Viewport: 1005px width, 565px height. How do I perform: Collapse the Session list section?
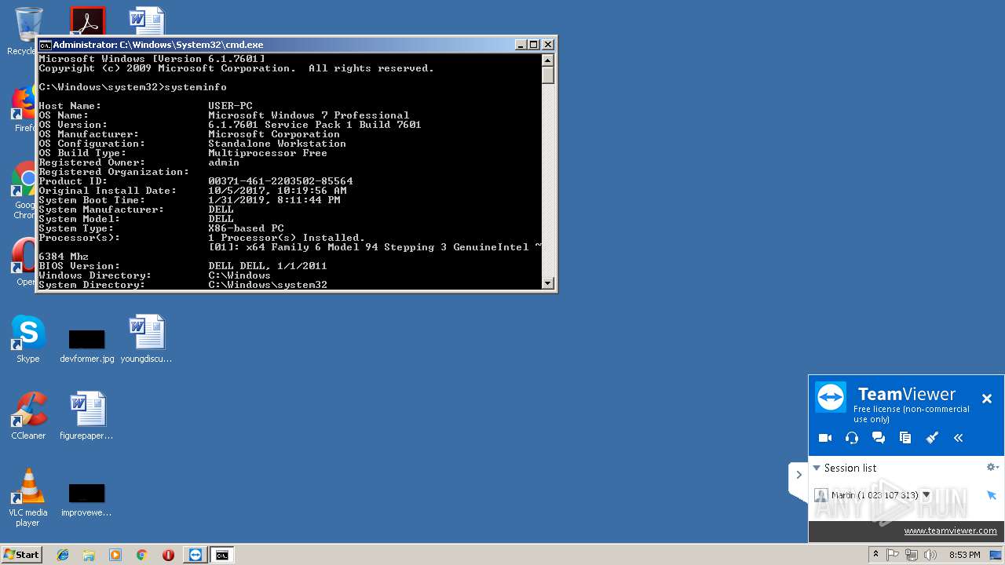pos(817,468)
